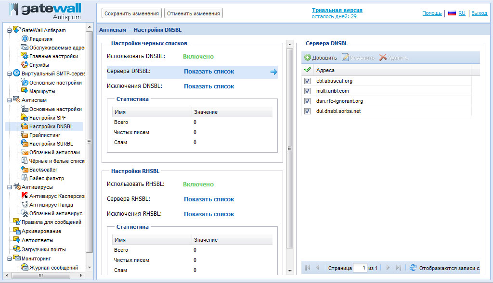This screenshot has height=283, width=493.
Task: Click the Чёрные и белые списки icon
Action: point(25,160)
